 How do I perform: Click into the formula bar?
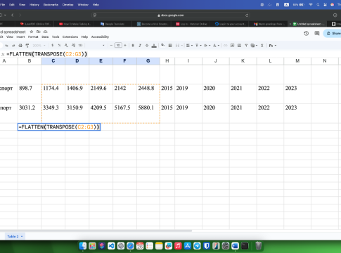pyautogui.click(x=174, y=54)
